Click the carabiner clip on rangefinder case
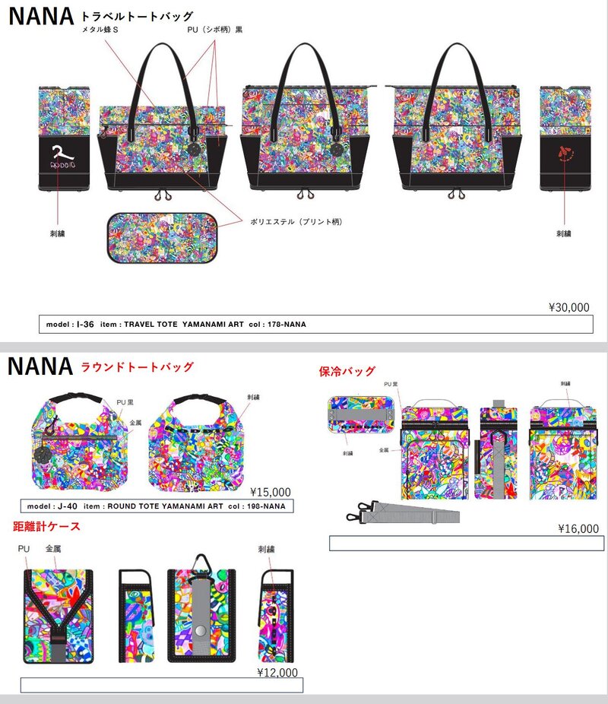Screen dimensions: 608x704 coord(201,565)
